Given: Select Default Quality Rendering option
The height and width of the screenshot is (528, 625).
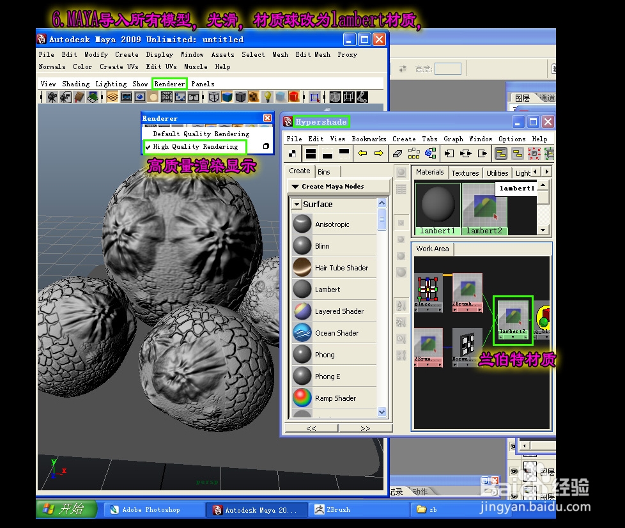Looking at the screenshot, I should 201,134.
